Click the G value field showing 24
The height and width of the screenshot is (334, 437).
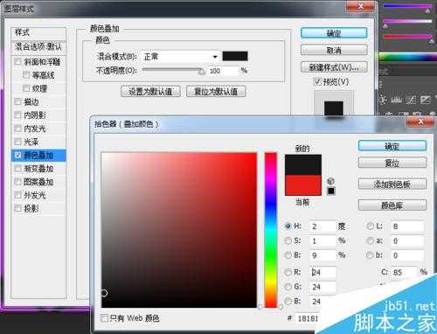323,287
